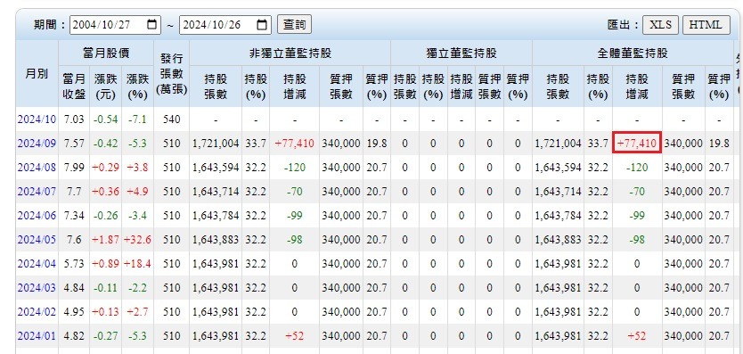Select -70 under 全體董監持股 in 2024/07 row
Screen dimensions: 743x354
click(637, 192)
